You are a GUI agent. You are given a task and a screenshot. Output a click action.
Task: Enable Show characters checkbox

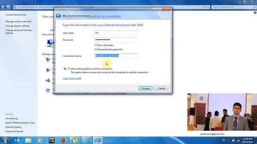click(x=96, y=45)
